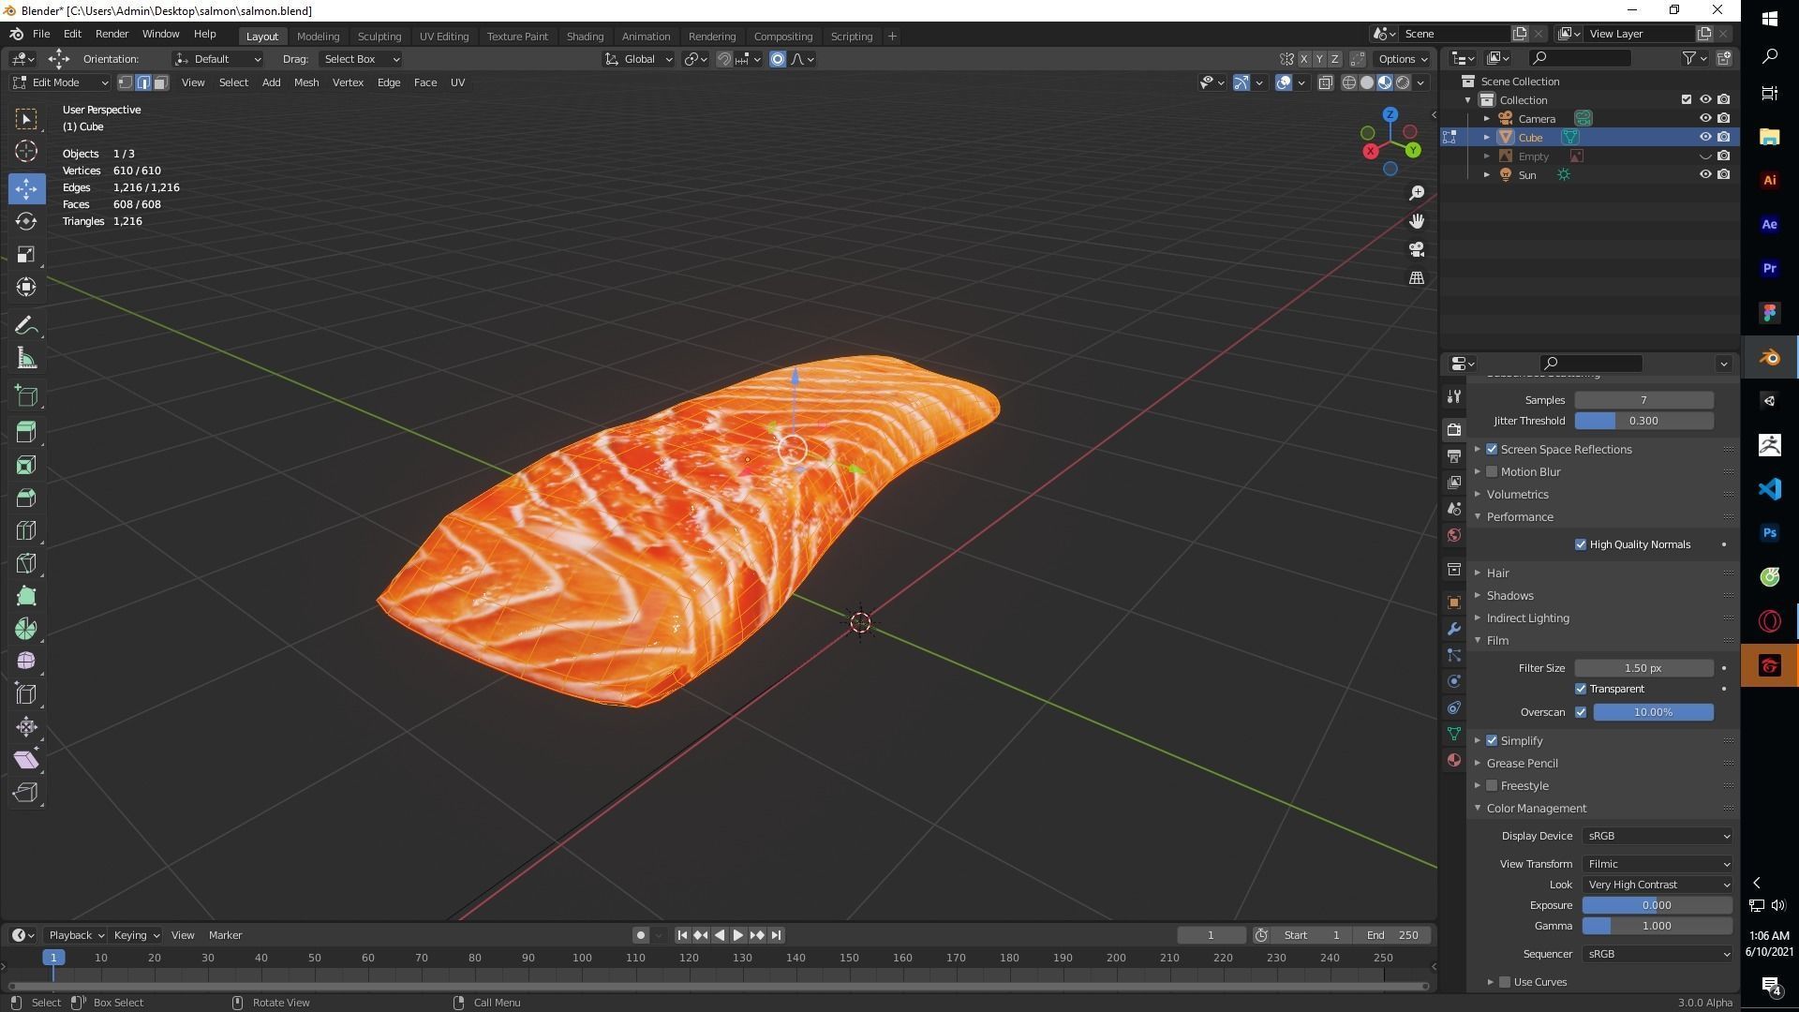1799x1012 pixels.
Task: Activate the Move tool
Action: (x=26, y=188)
